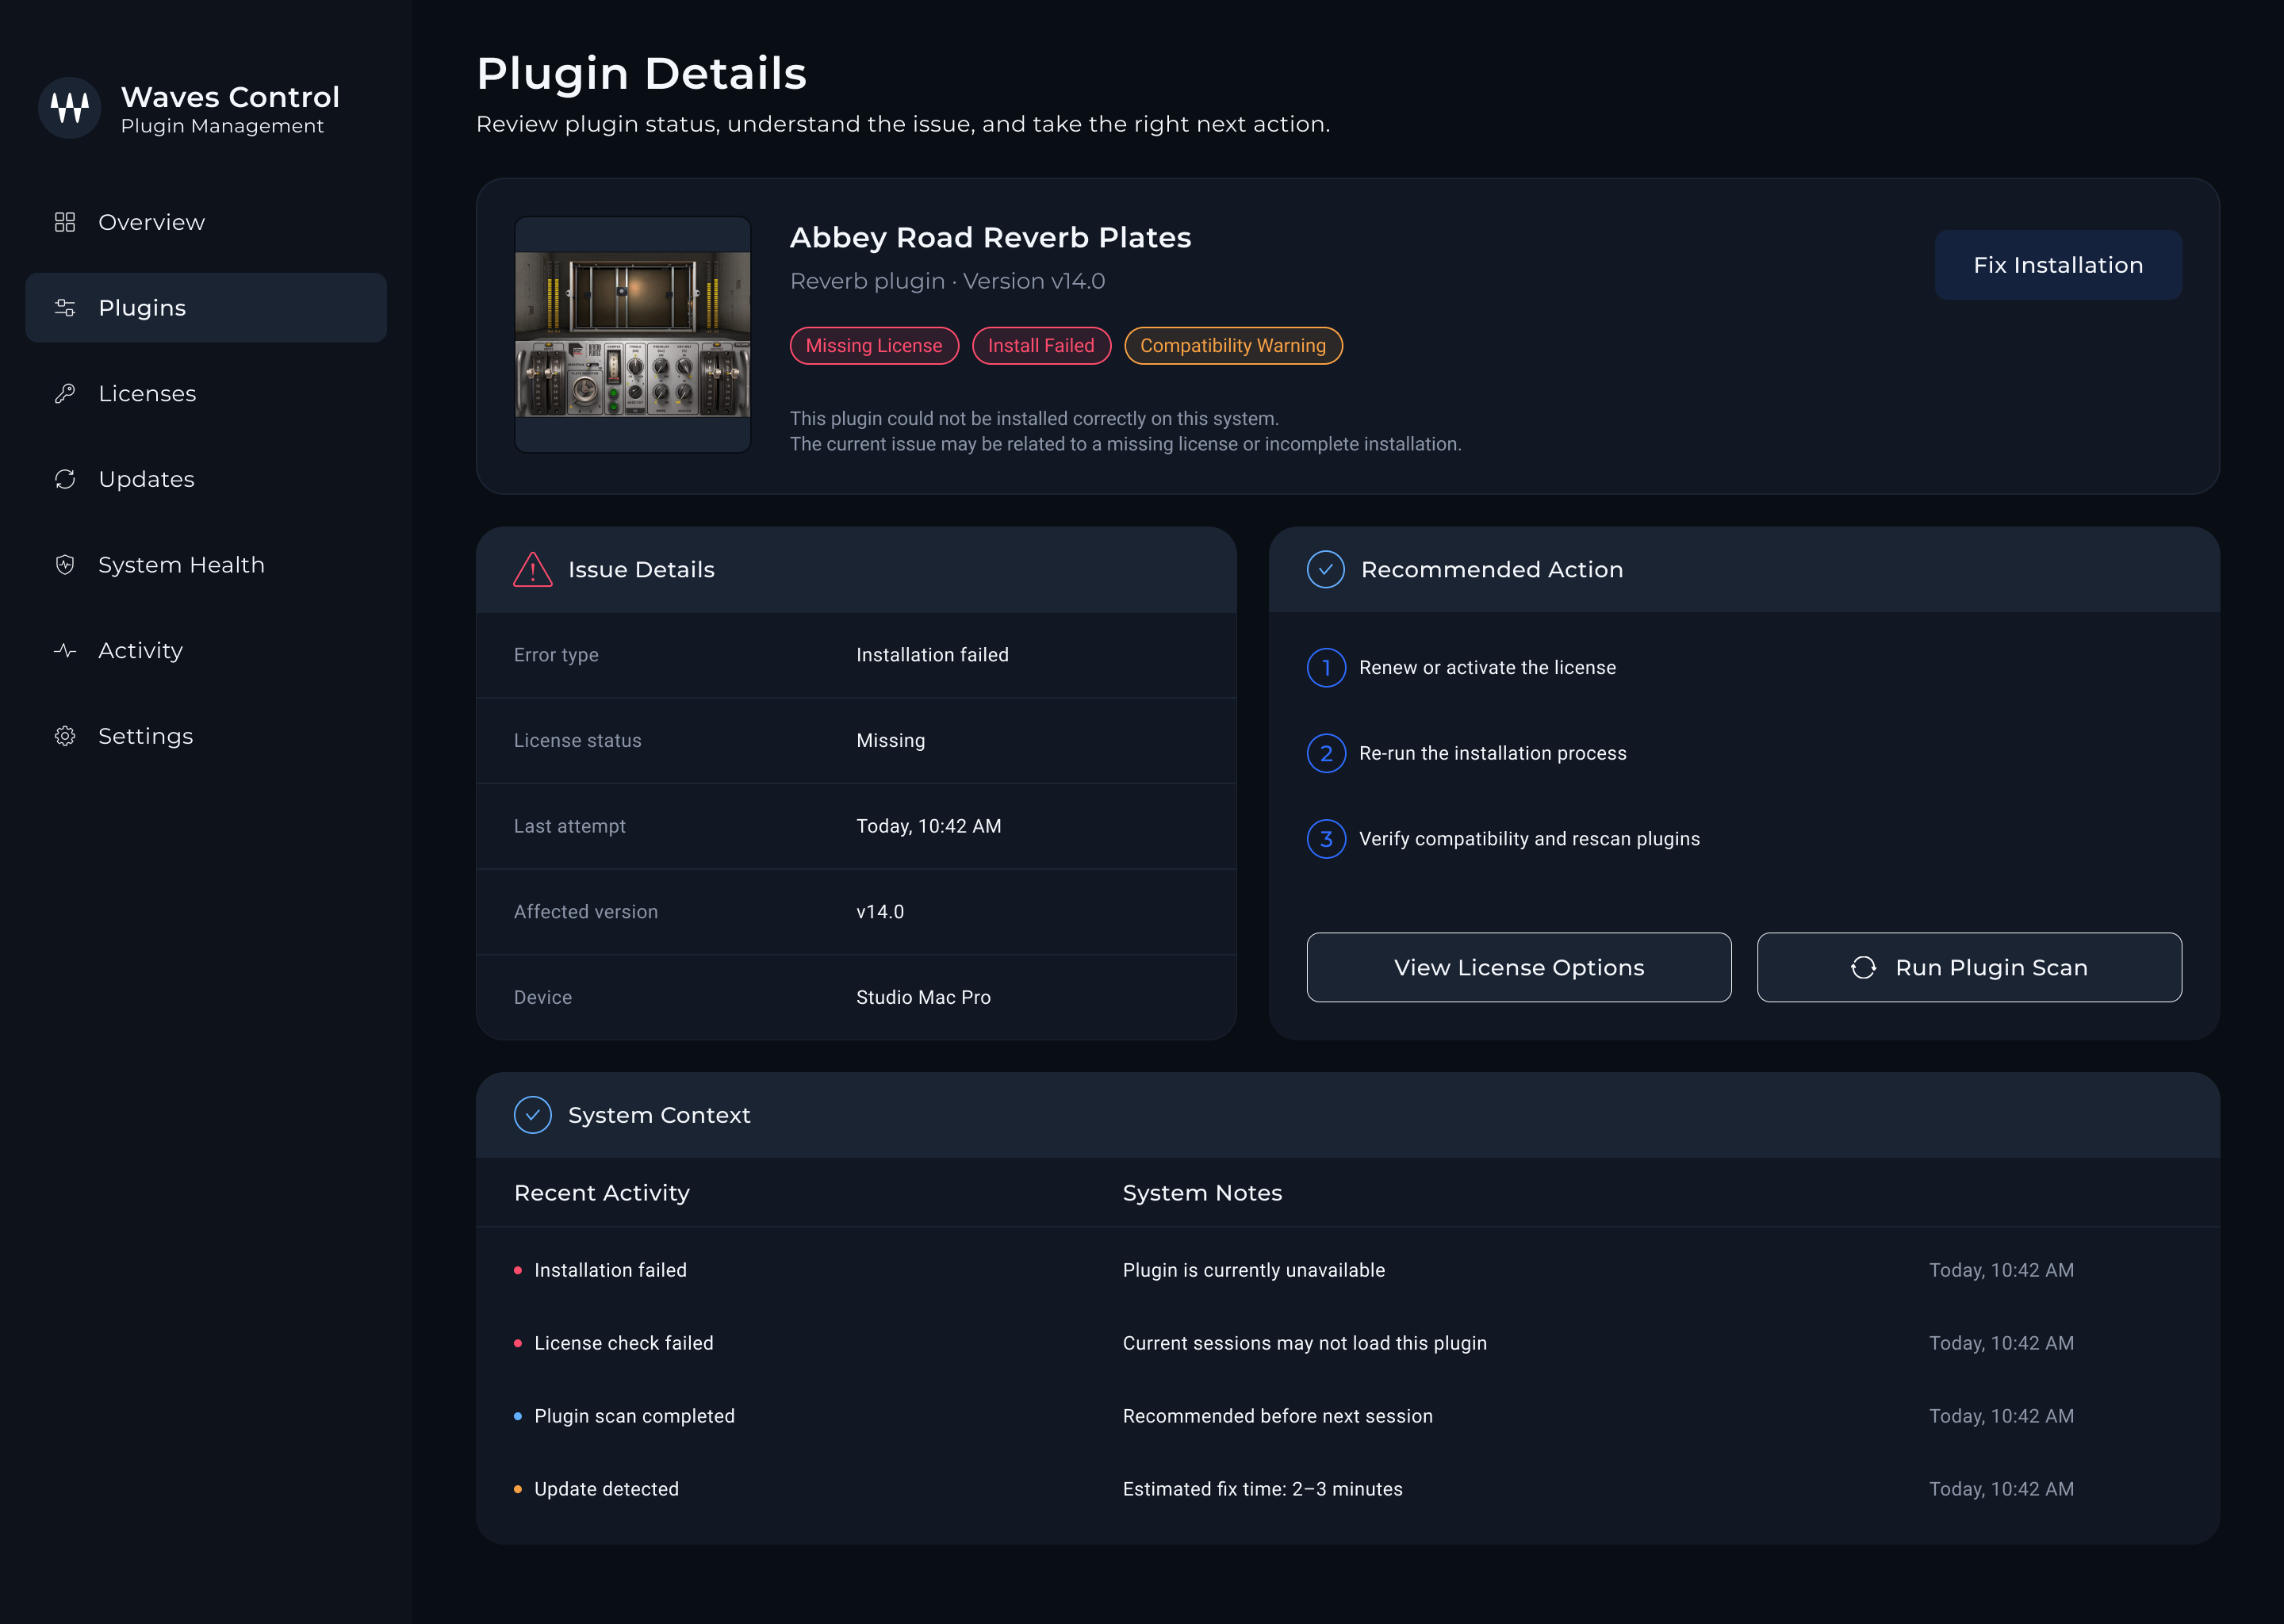
Task: Click 'Estimated fix time: 2–3 minutes' note
Action: click(x=1262, y=1489)
